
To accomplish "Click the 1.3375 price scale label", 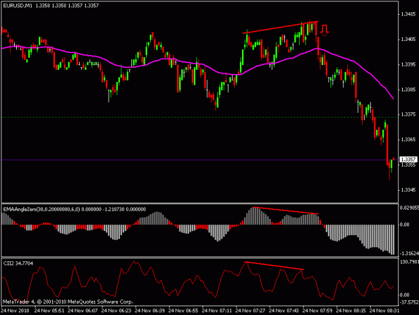I will click(408, 115).
